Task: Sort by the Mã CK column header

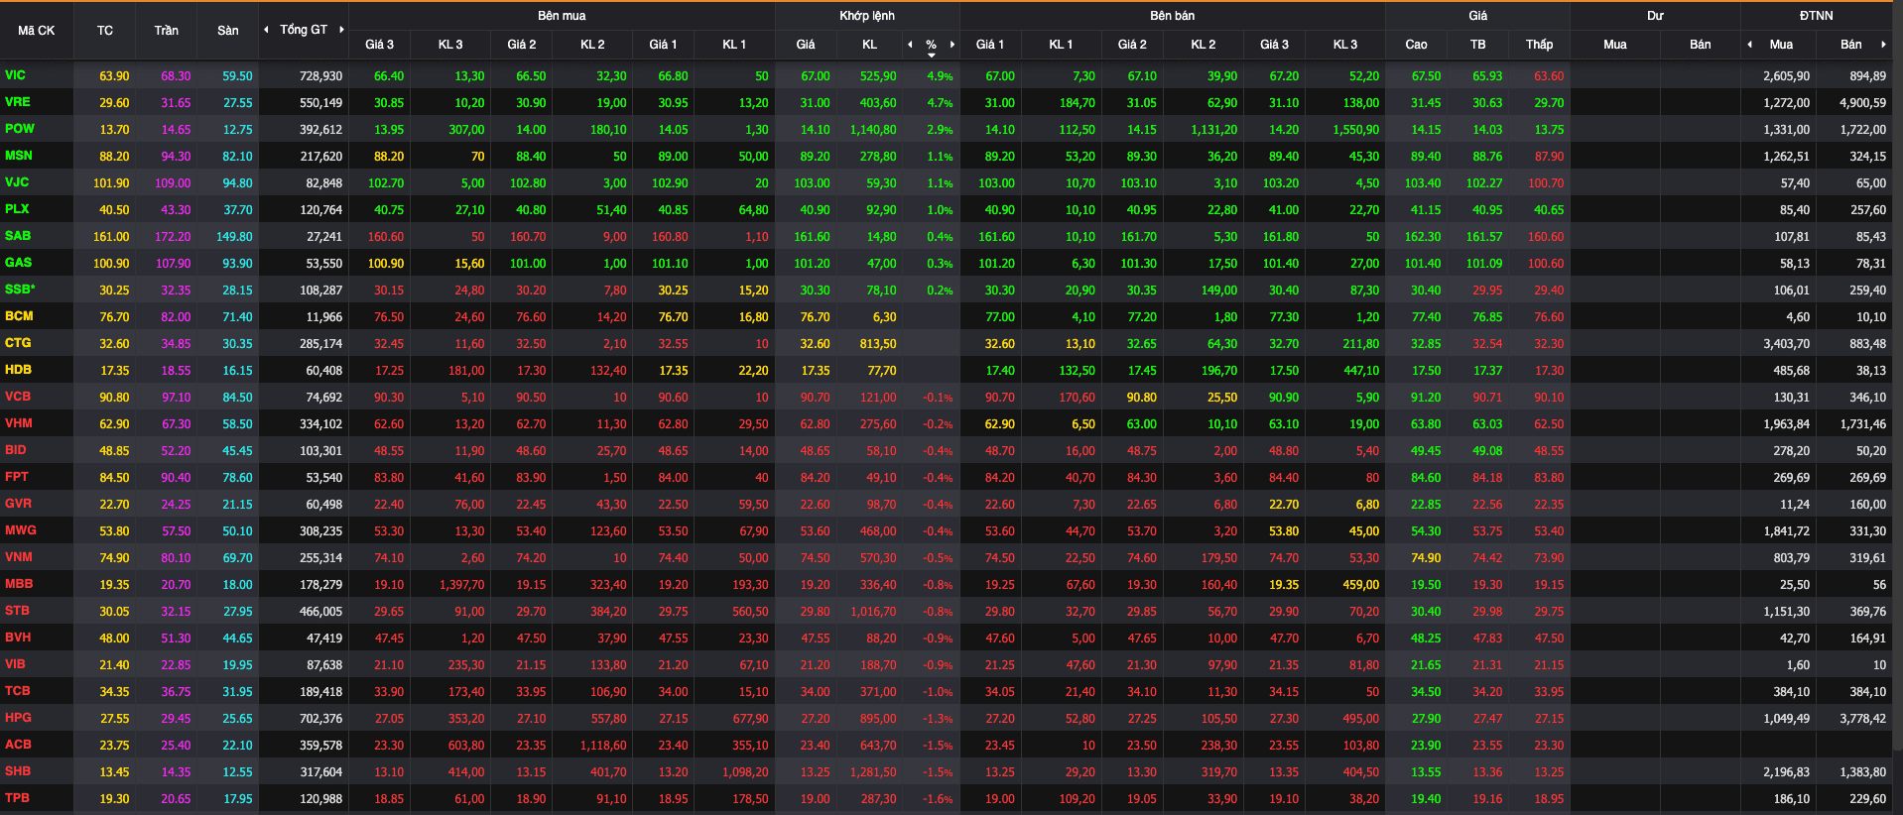Action: [37, 31]
